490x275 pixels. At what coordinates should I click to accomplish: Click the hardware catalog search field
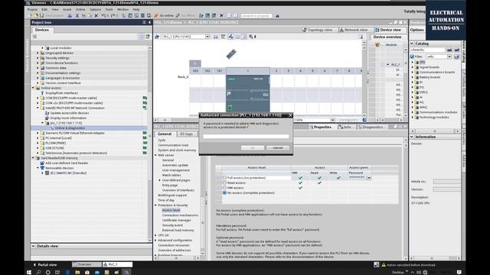[428, 50]
